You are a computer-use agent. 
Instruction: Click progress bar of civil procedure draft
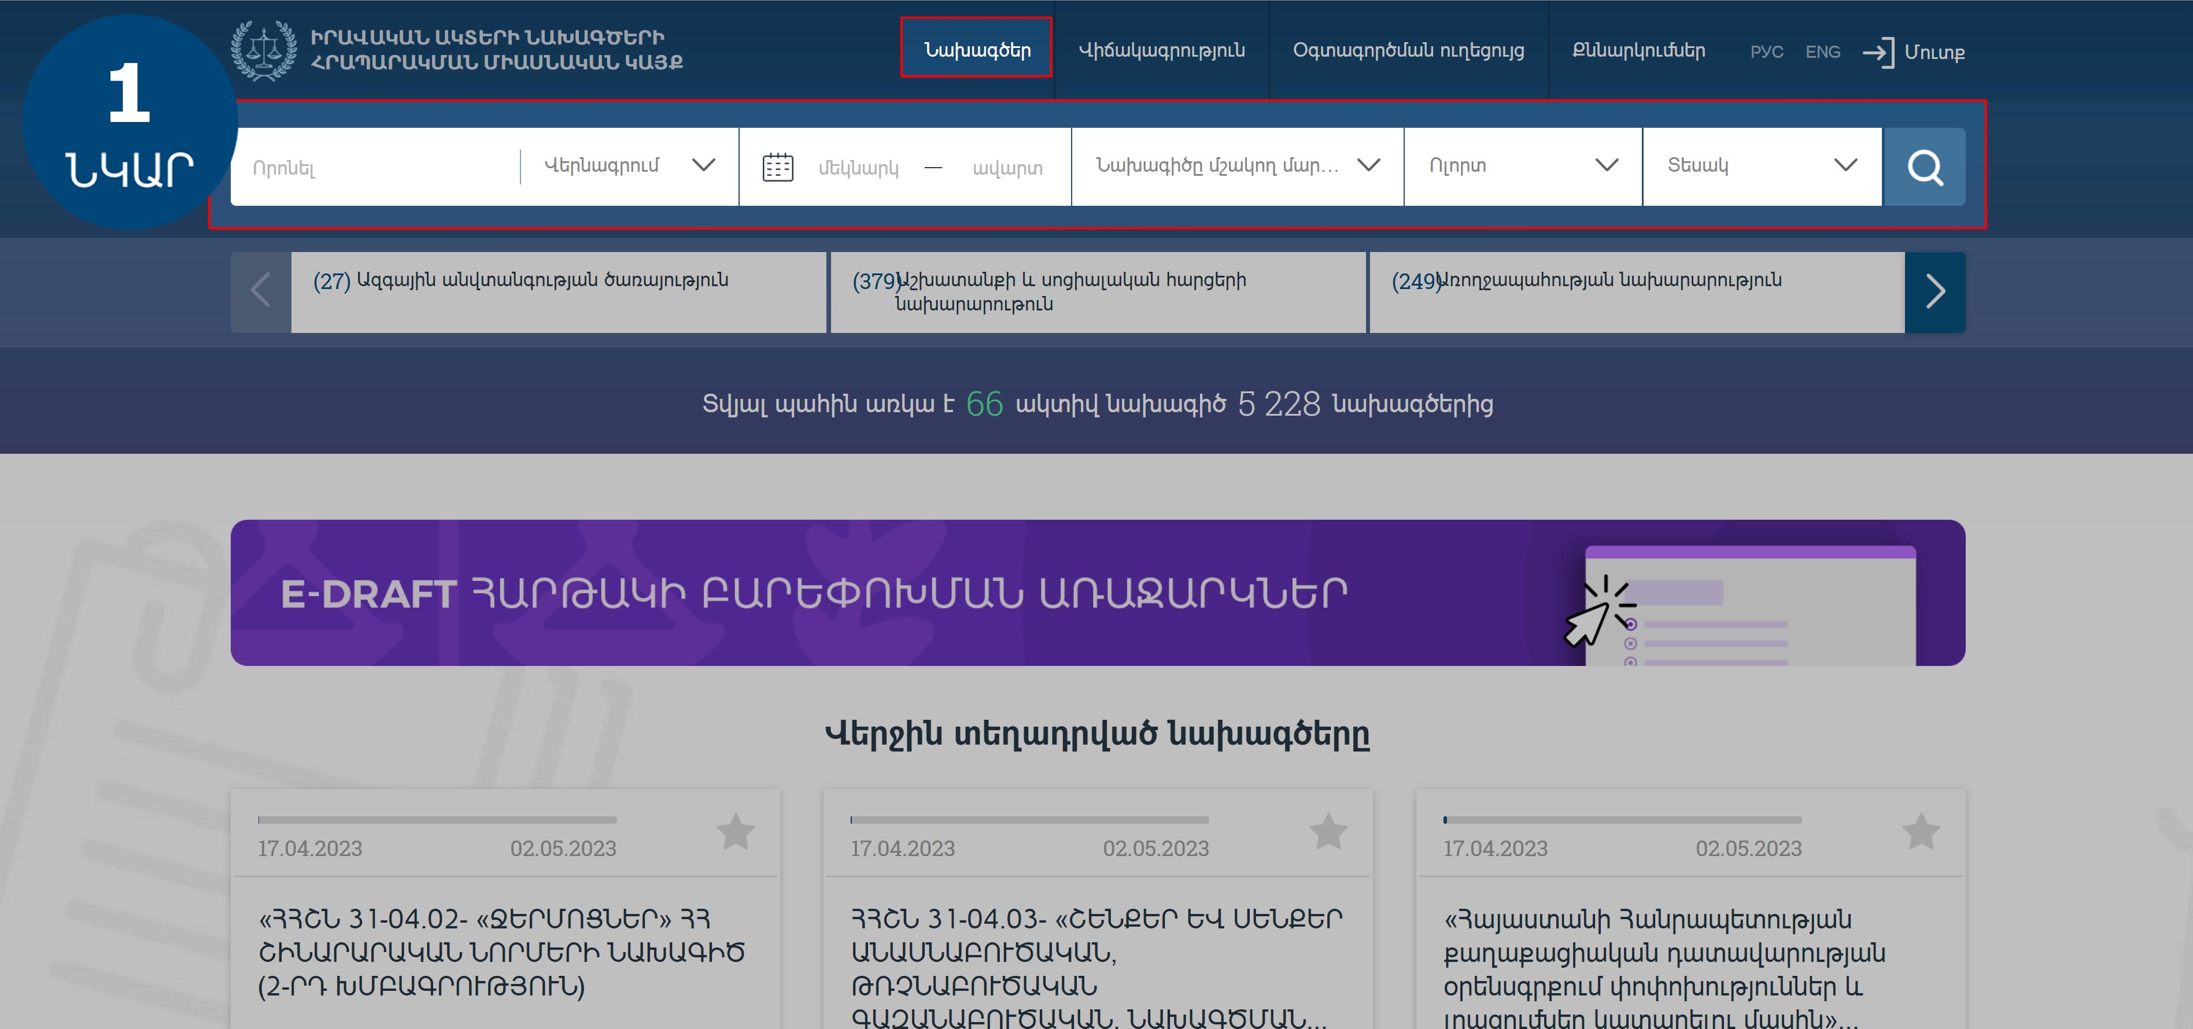1622,820
